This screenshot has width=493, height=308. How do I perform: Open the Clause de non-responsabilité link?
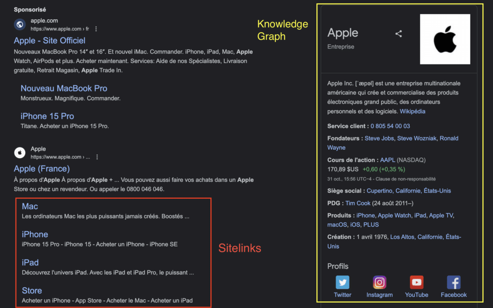(x=405, y=179)
